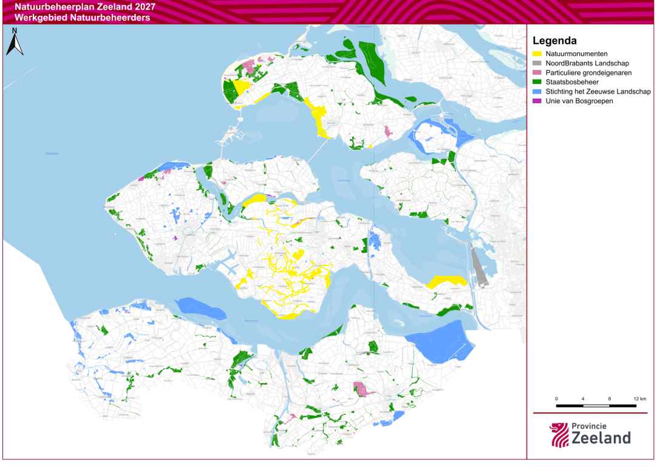Click the Provincie Zeeland logo
This screenshot has height=467, width=657.
(x=590, y=435)
